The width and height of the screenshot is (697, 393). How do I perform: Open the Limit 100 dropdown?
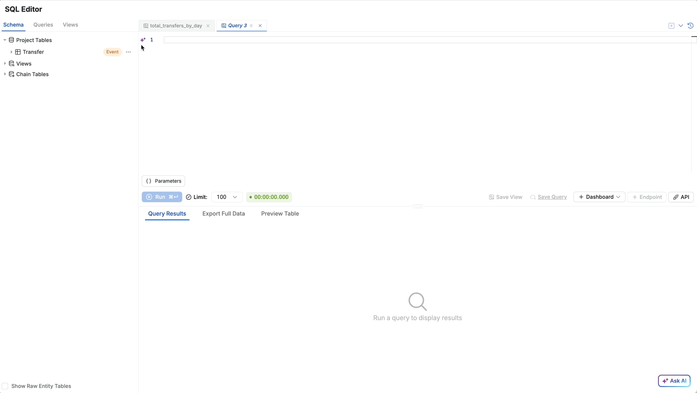tap(227, 197)
